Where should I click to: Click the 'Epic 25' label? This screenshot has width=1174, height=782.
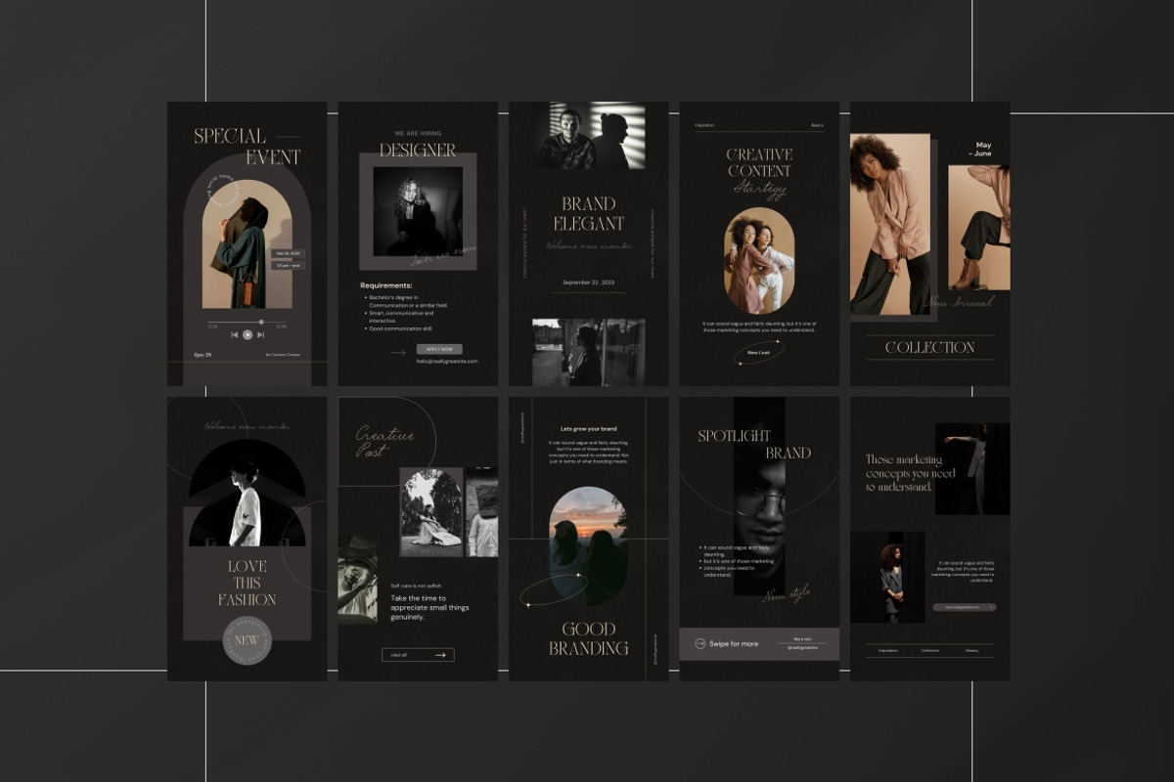pos(203,355)
